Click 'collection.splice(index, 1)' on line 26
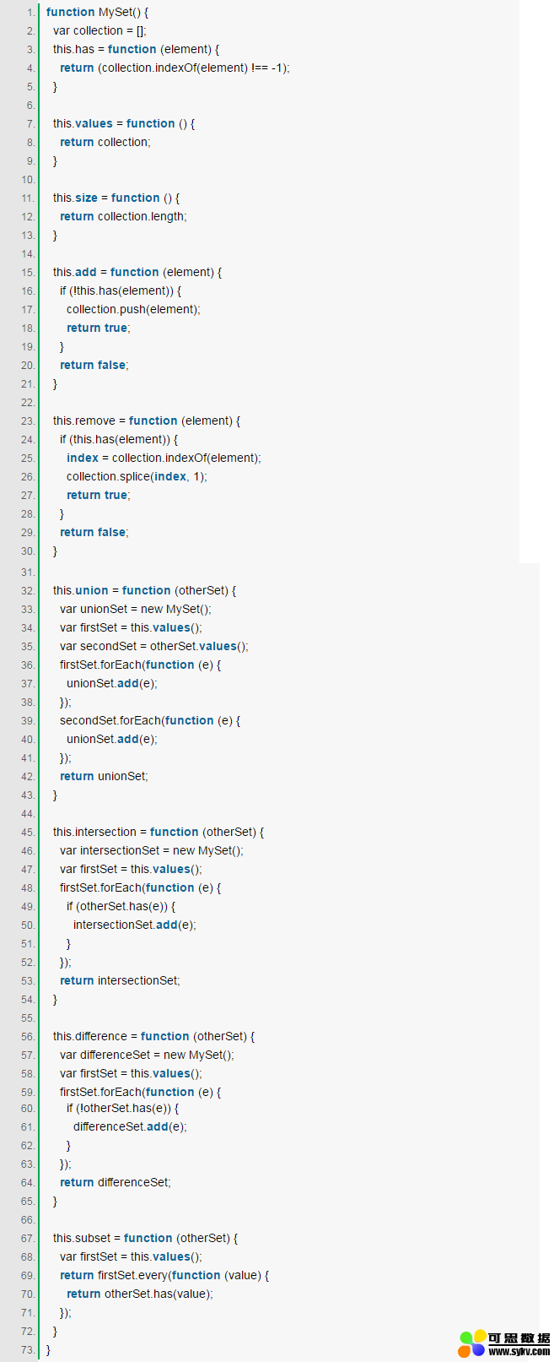 pos(137,476)
